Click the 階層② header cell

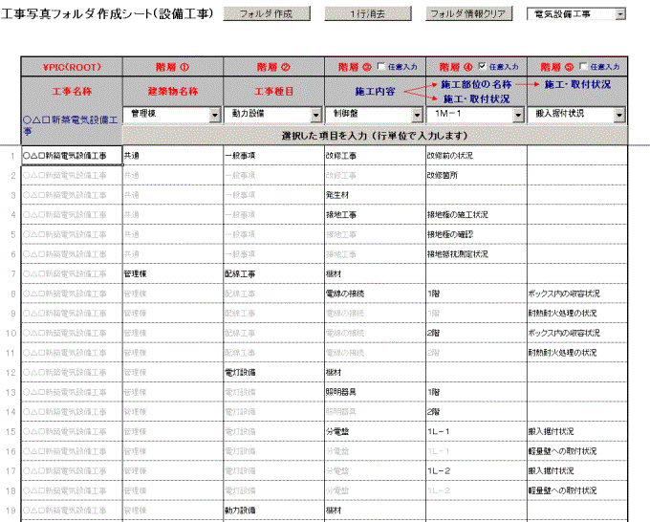[x=273, y=67]
